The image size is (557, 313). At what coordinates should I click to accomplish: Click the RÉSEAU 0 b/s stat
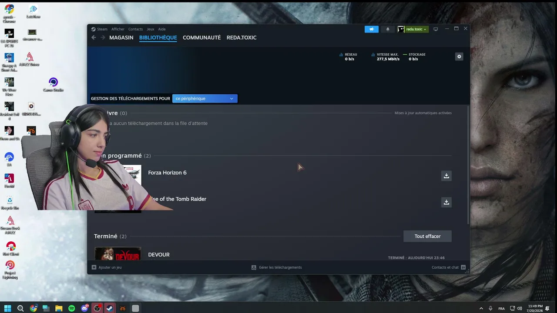tap(348, 57)
